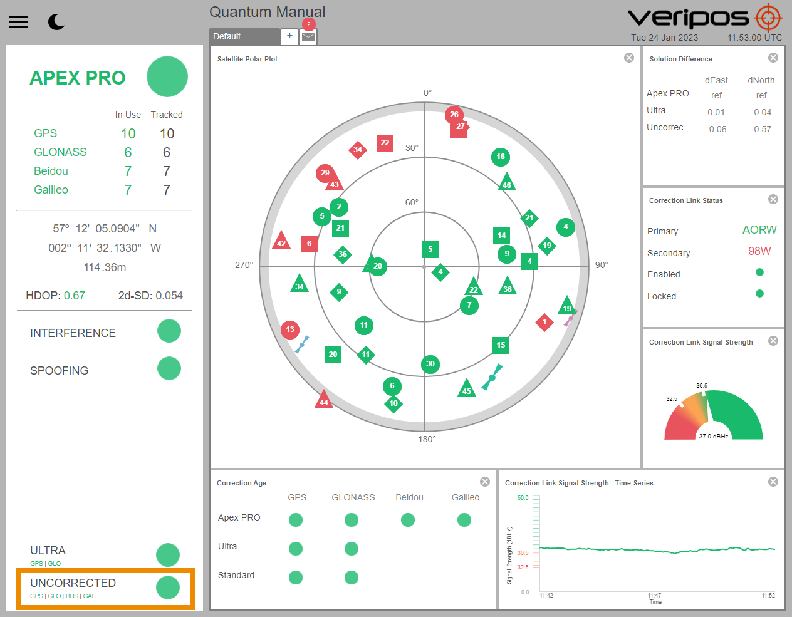Image resolution: width=792 pixels, height=617 pixels.
Task: Close the Correction Link Signal Strength gauge panel
Action: pos(773,341)
